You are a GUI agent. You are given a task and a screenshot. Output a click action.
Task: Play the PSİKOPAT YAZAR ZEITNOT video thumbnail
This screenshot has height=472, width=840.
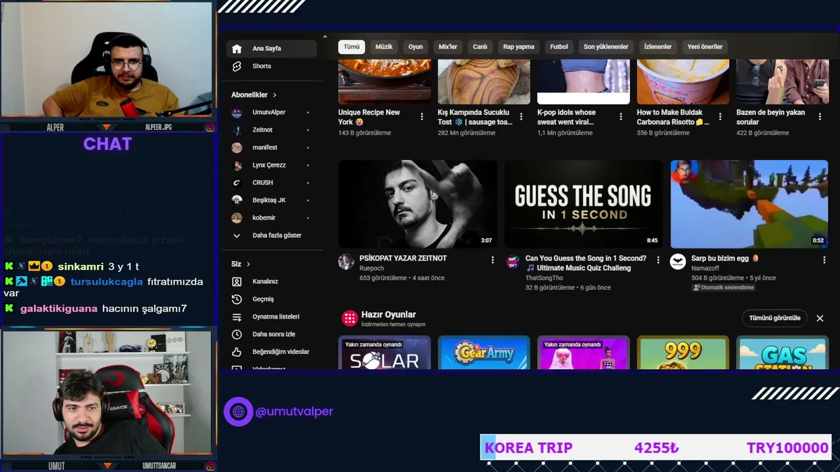coord(417,204)
